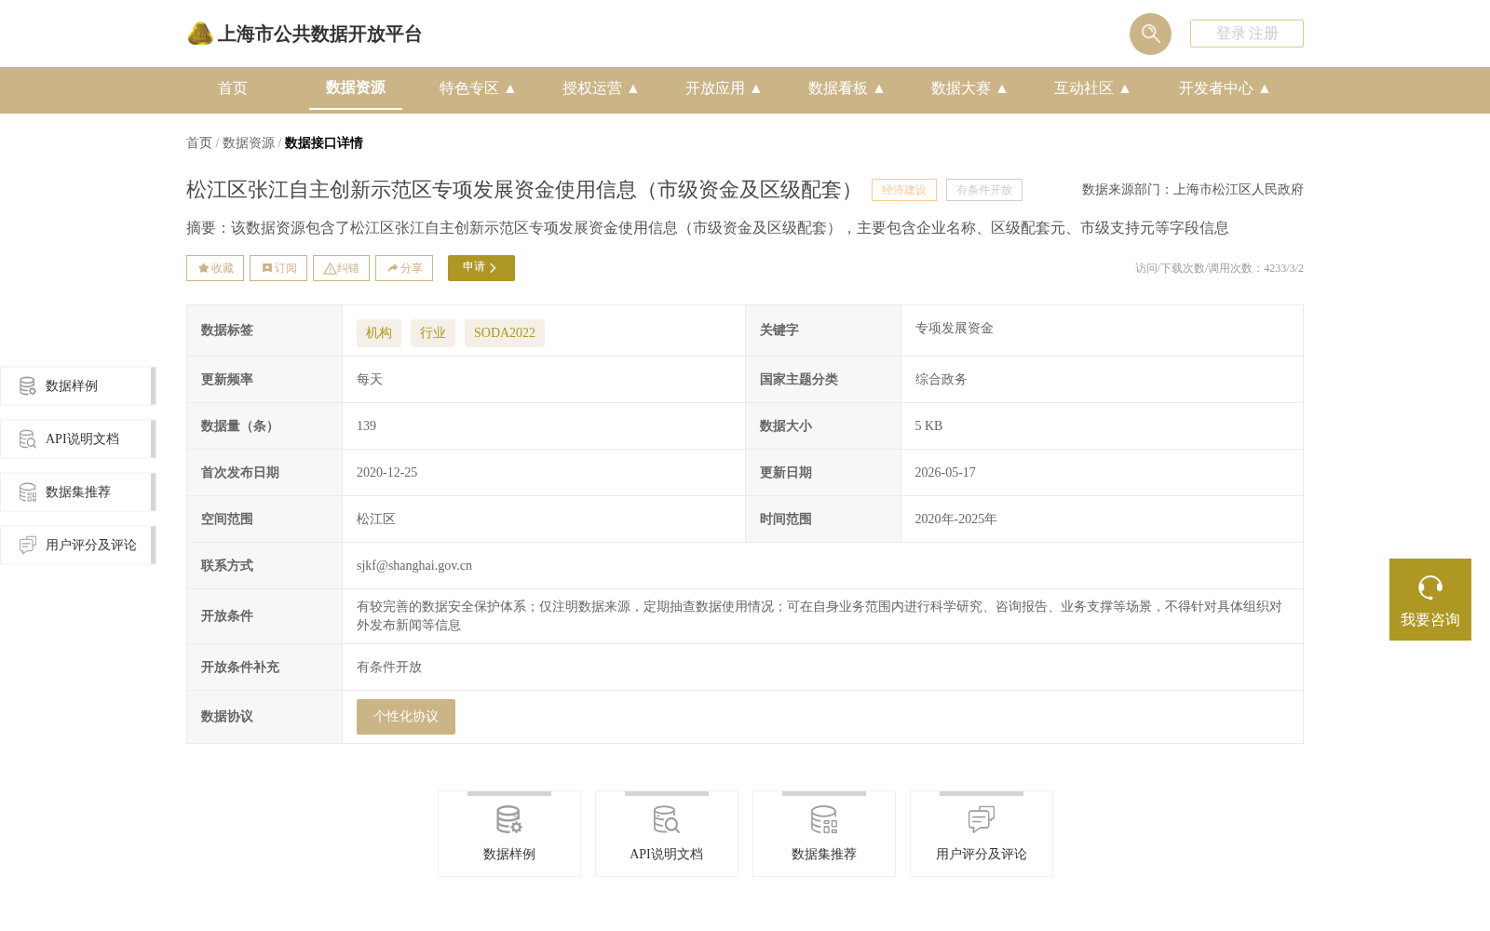The height and width of the screenshot is (931, 1490).
Task: Expand 特色专区 navigation dropdown
Action: [x=478, y=88]
